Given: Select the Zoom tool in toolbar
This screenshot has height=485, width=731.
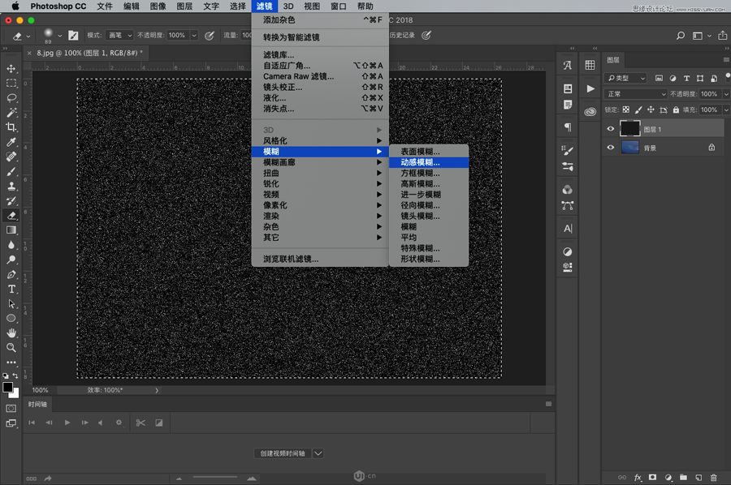Looking at the screenshot, I should 11,347.
